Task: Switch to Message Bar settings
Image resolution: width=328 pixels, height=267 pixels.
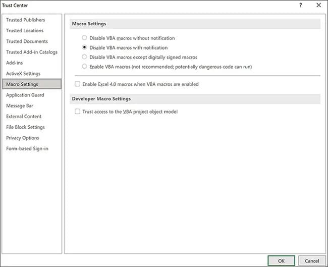Action: [19, 106]
